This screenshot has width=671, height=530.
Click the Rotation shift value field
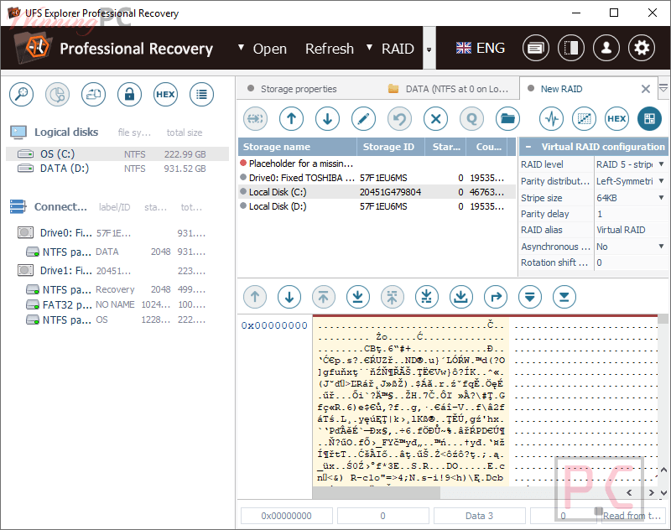pyautogui.click(x=631, y=262)
